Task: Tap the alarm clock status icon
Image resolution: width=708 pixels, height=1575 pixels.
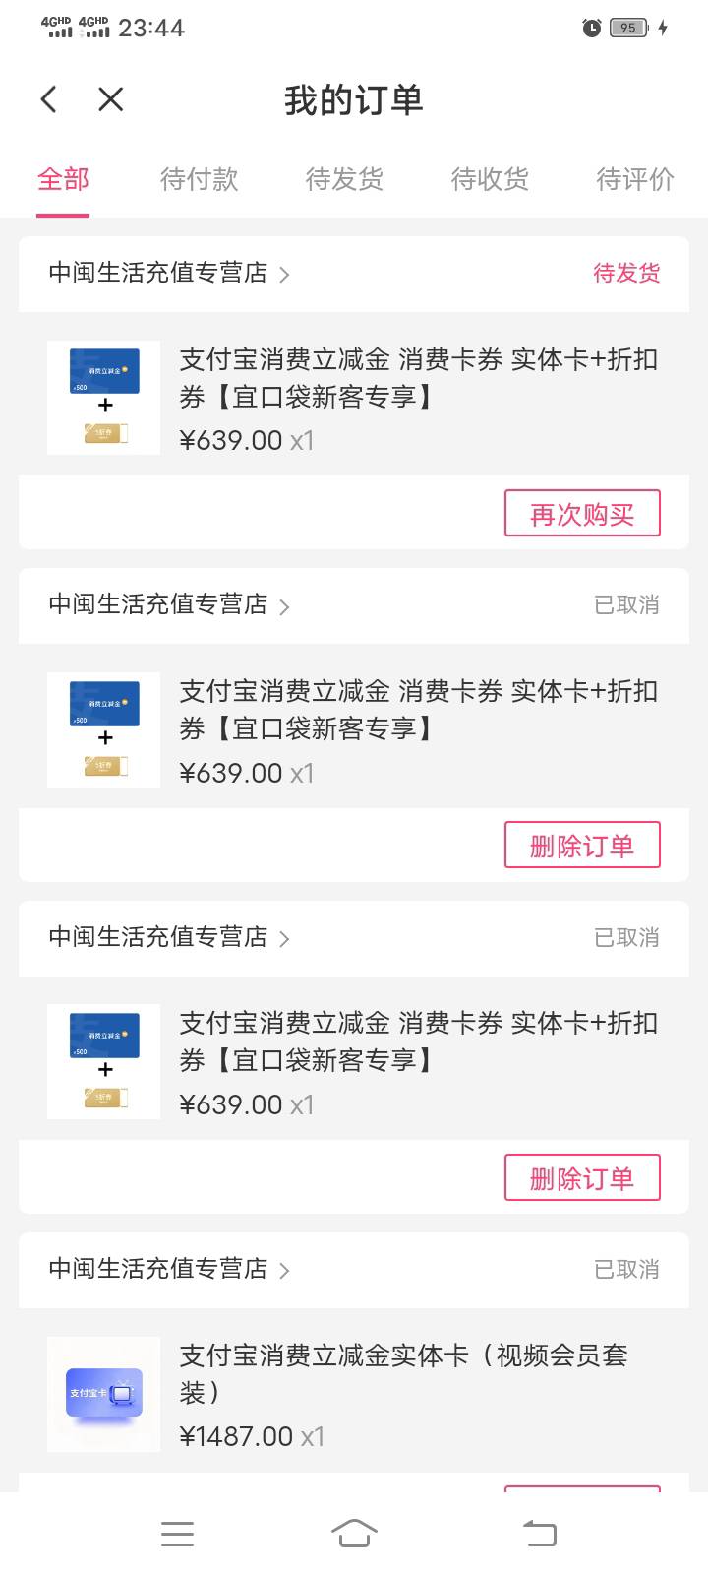Action: click(x=592, y=28)
